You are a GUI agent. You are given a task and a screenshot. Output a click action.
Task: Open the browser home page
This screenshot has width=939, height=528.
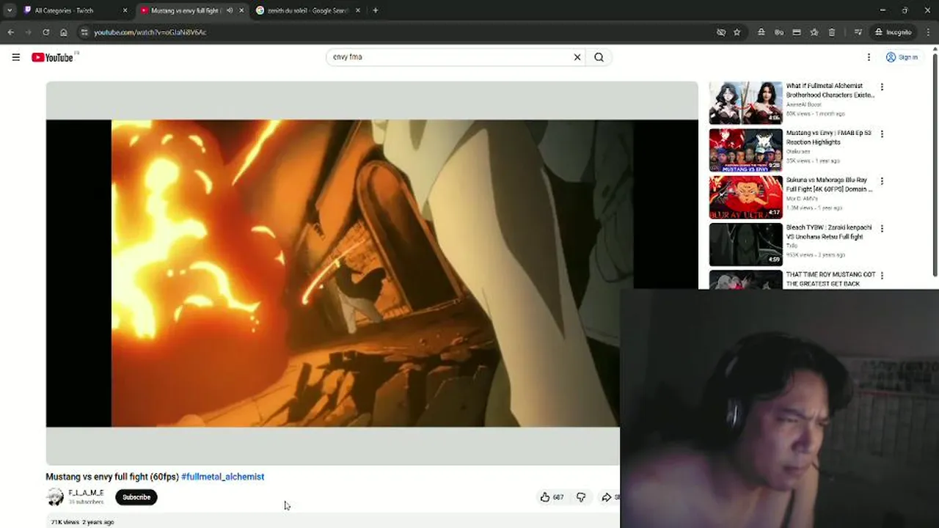pos(64,32)
